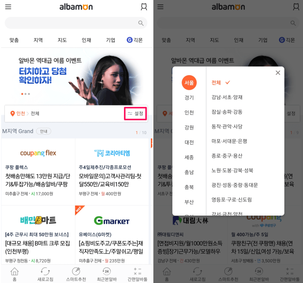This screenshot has width=303, height=283.
Task: Select the 기업 tab in left screen
Action: [x=110, y=40]
